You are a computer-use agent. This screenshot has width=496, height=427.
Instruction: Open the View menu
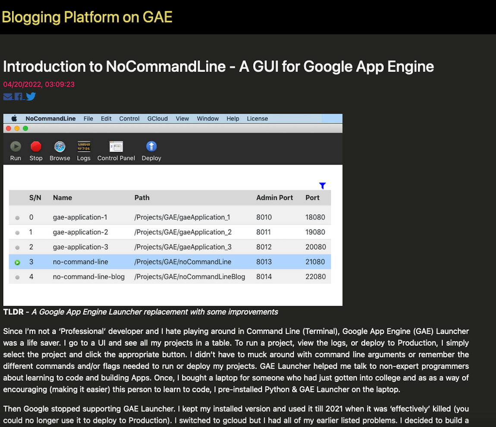point(182,118)
